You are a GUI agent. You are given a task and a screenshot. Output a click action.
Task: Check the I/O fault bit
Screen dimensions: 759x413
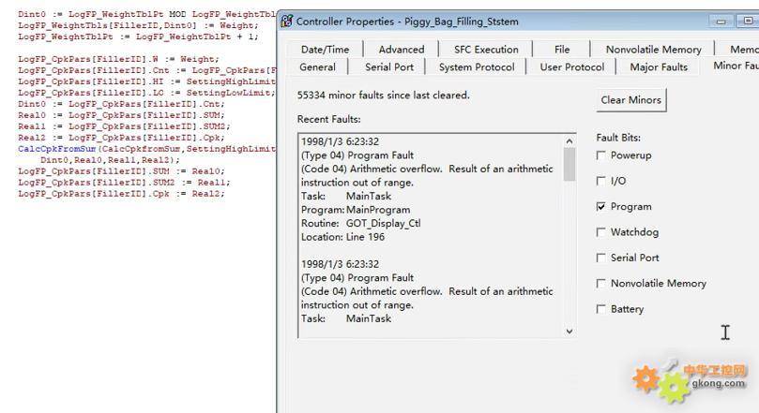(601, 181)
